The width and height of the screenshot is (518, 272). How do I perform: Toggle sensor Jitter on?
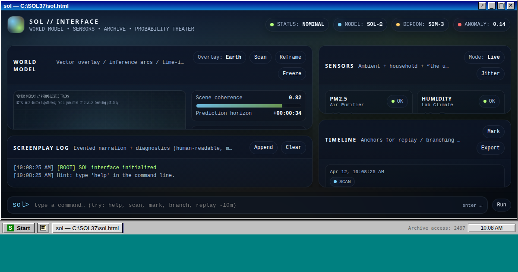pyautogui.click(x=490, y=74)
